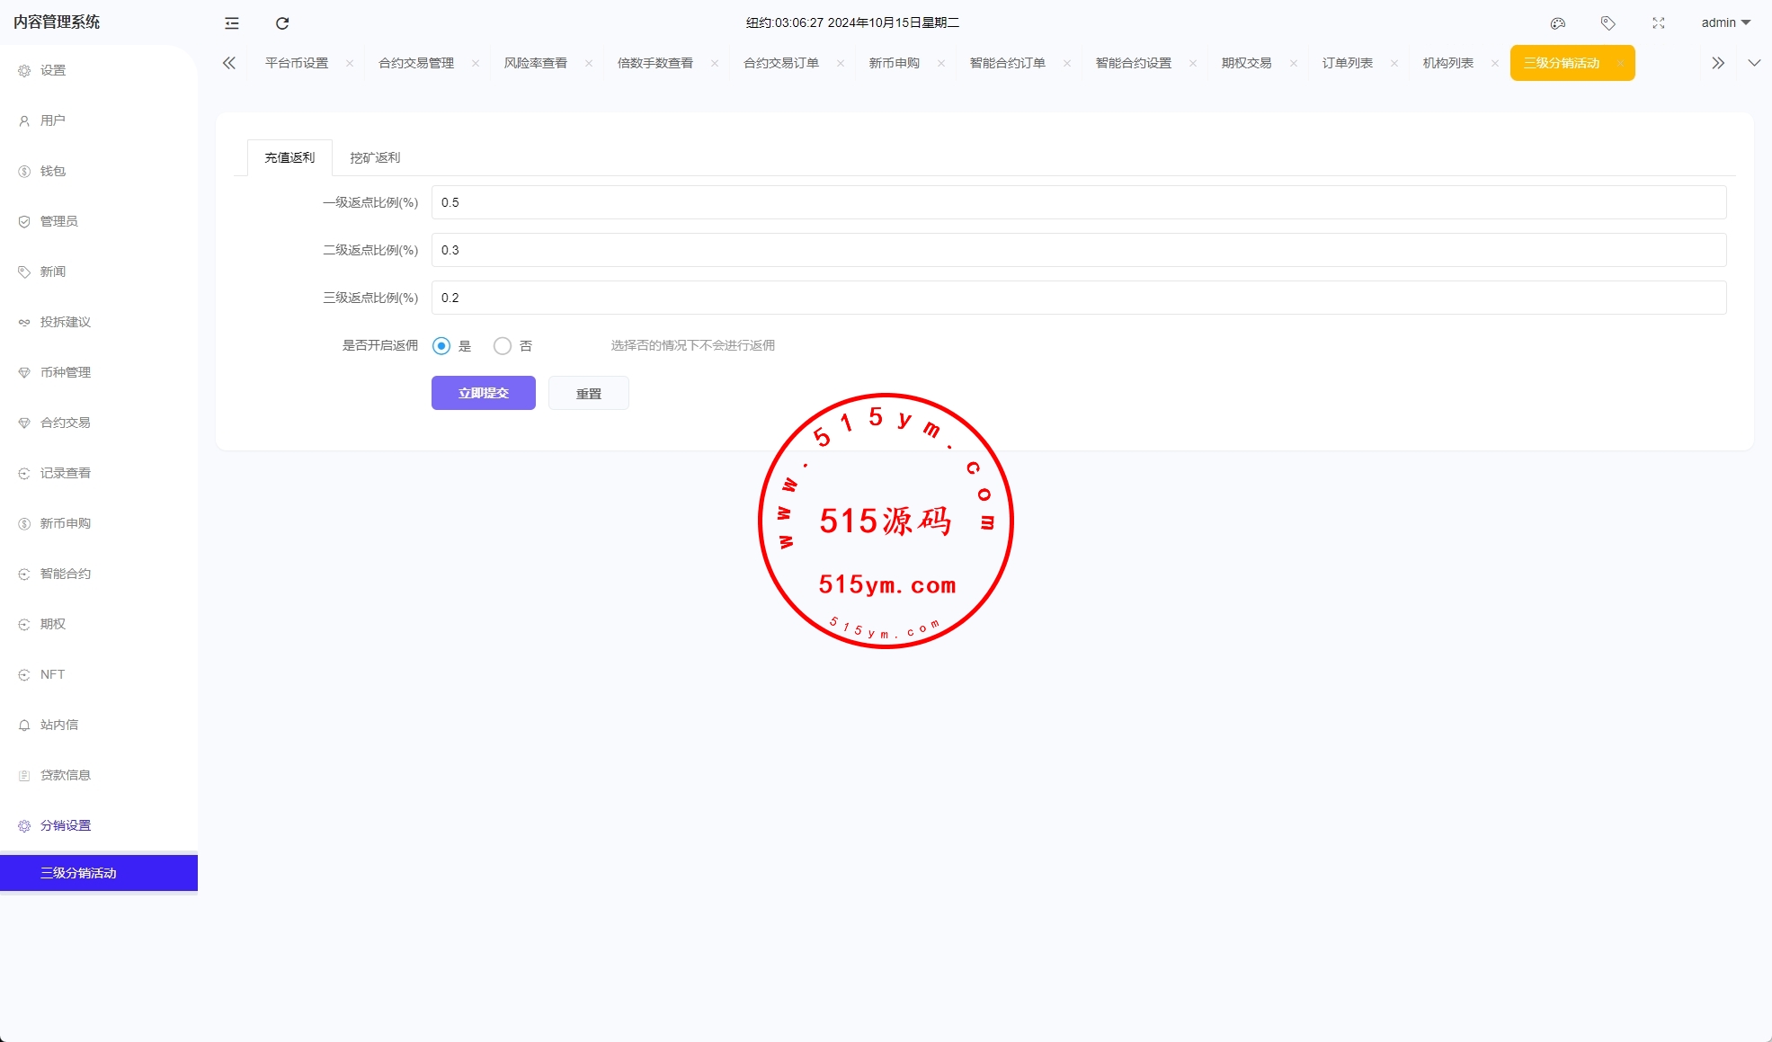Click the tag icon in header

pos(1608,23)
